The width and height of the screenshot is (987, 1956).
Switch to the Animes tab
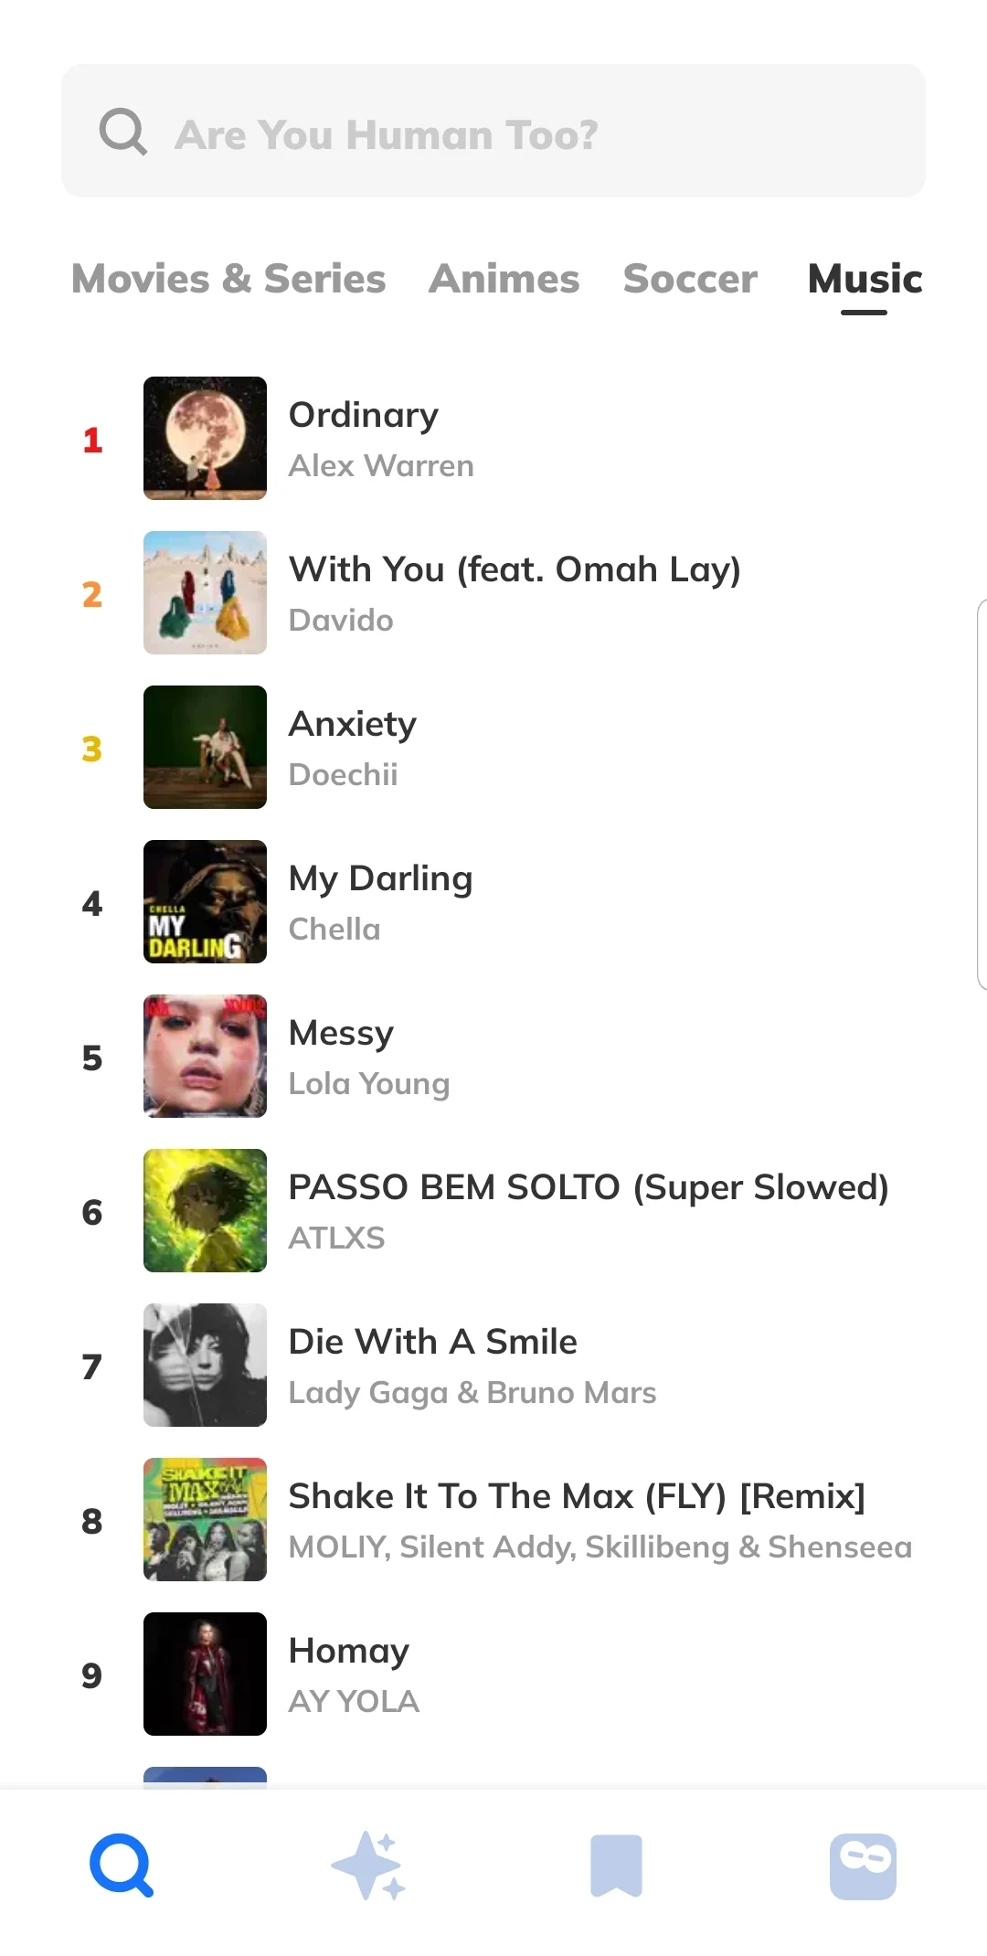pos(504,279)
